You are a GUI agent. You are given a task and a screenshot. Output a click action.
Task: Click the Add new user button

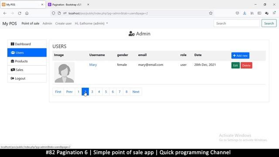click(x=240, y=55)
